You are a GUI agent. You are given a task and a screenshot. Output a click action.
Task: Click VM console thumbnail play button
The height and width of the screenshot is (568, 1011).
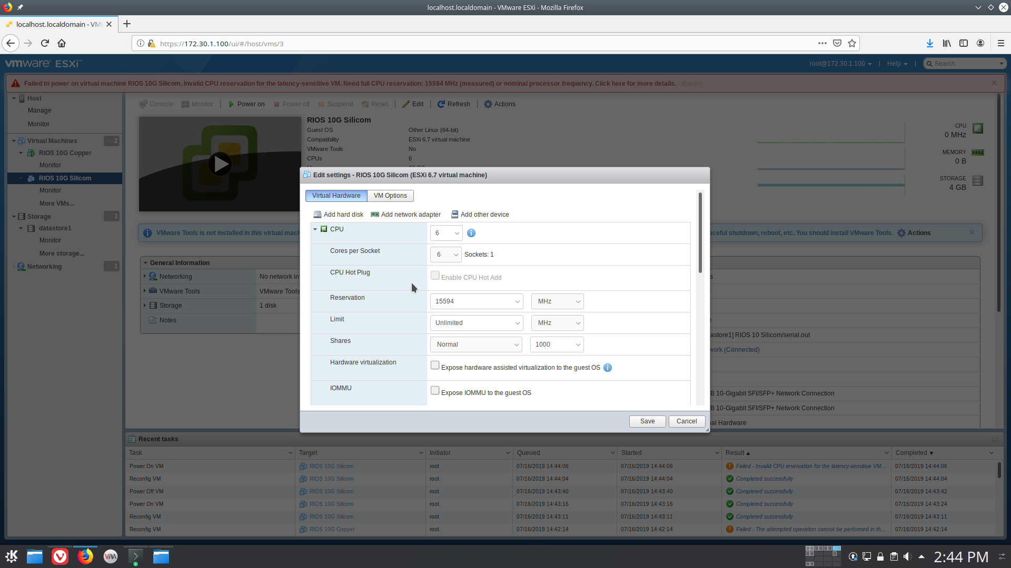pyautogui.click(x=220, y=164)
